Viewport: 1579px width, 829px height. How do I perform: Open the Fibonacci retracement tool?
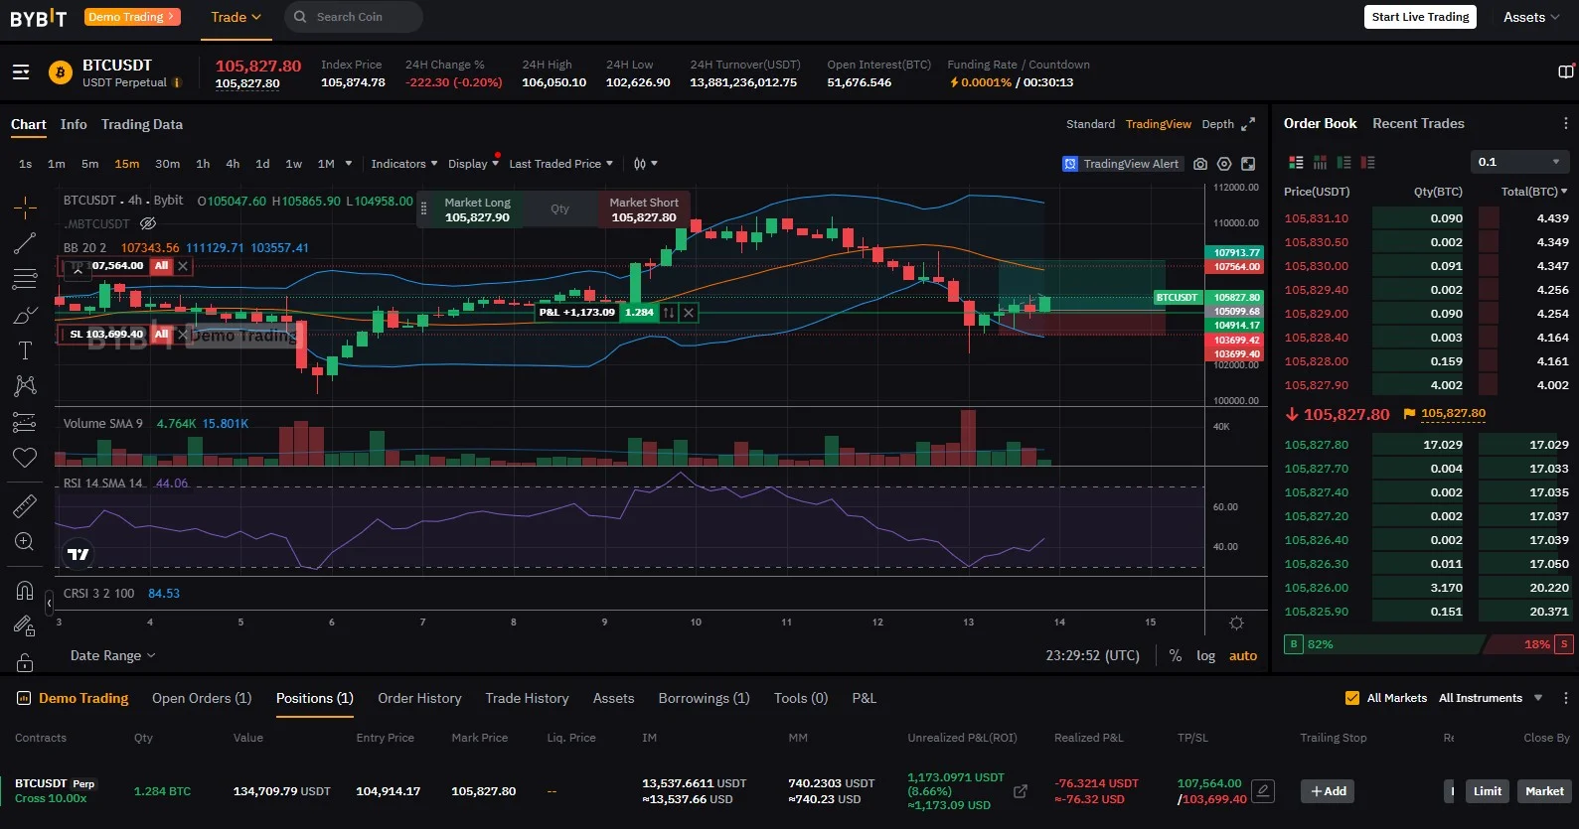point(25,279)
